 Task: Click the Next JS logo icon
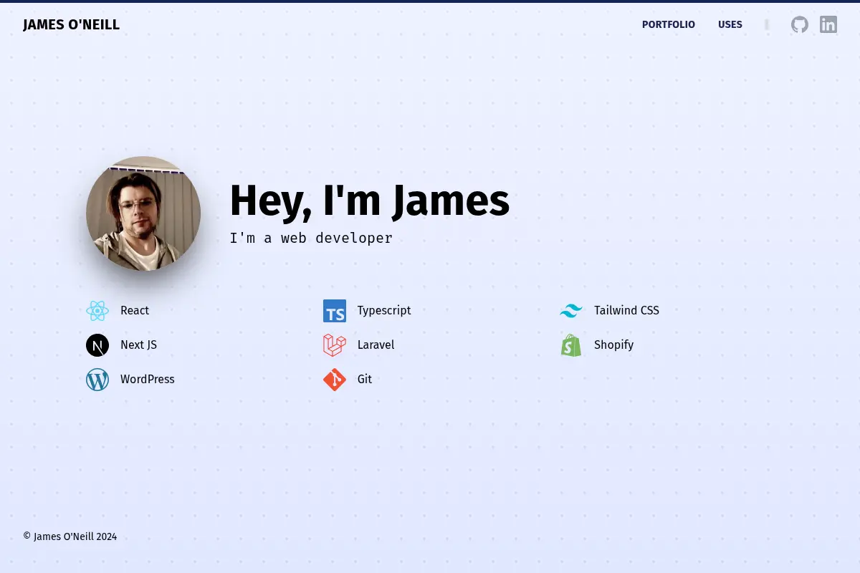point(97,345)
